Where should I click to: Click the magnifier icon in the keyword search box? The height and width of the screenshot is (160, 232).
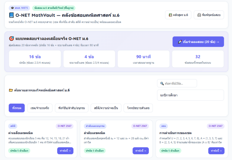[x=162, y=84]
